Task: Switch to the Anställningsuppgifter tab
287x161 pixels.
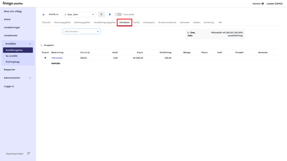Action: [x=105, y=23]
